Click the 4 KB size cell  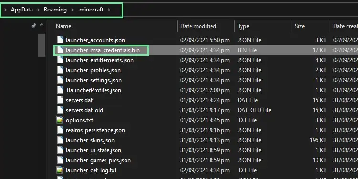[321, 60]
